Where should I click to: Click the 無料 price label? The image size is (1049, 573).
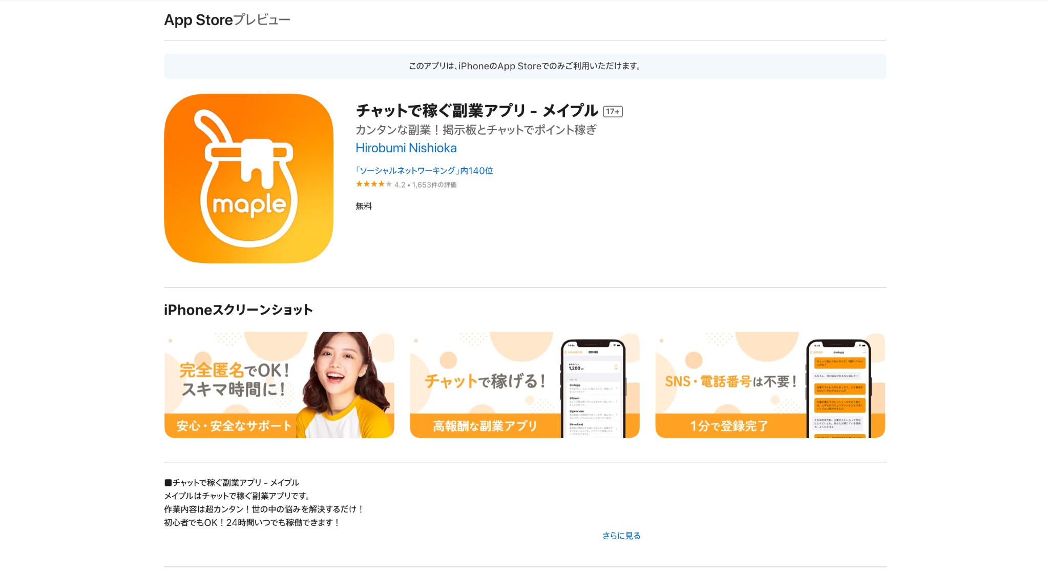364,206
